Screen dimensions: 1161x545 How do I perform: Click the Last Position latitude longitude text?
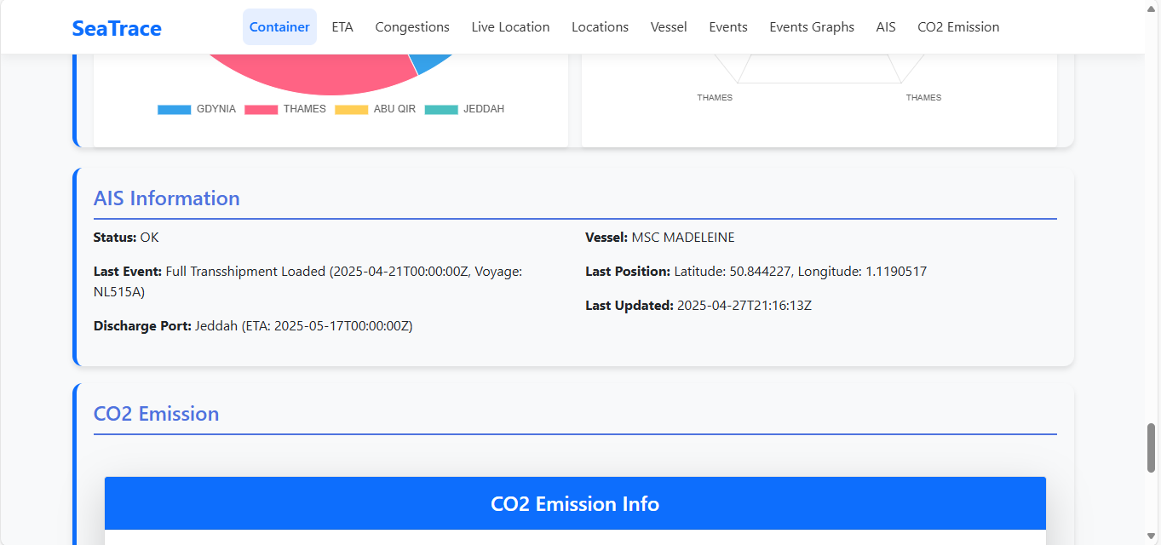coord(756,272)
